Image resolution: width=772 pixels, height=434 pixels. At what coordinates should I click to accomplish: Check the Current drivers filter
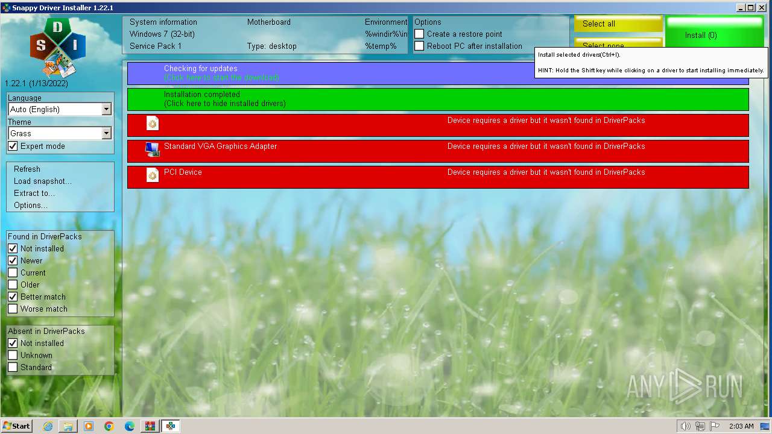point(13,273)
